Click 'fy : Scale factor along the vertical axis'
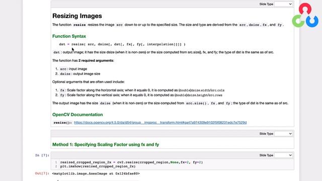This screenshot has width=322, height=181. pyautogui.click(x=141, y=95)
